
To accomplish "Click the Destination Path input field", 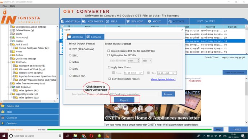I will click(127, 94).
